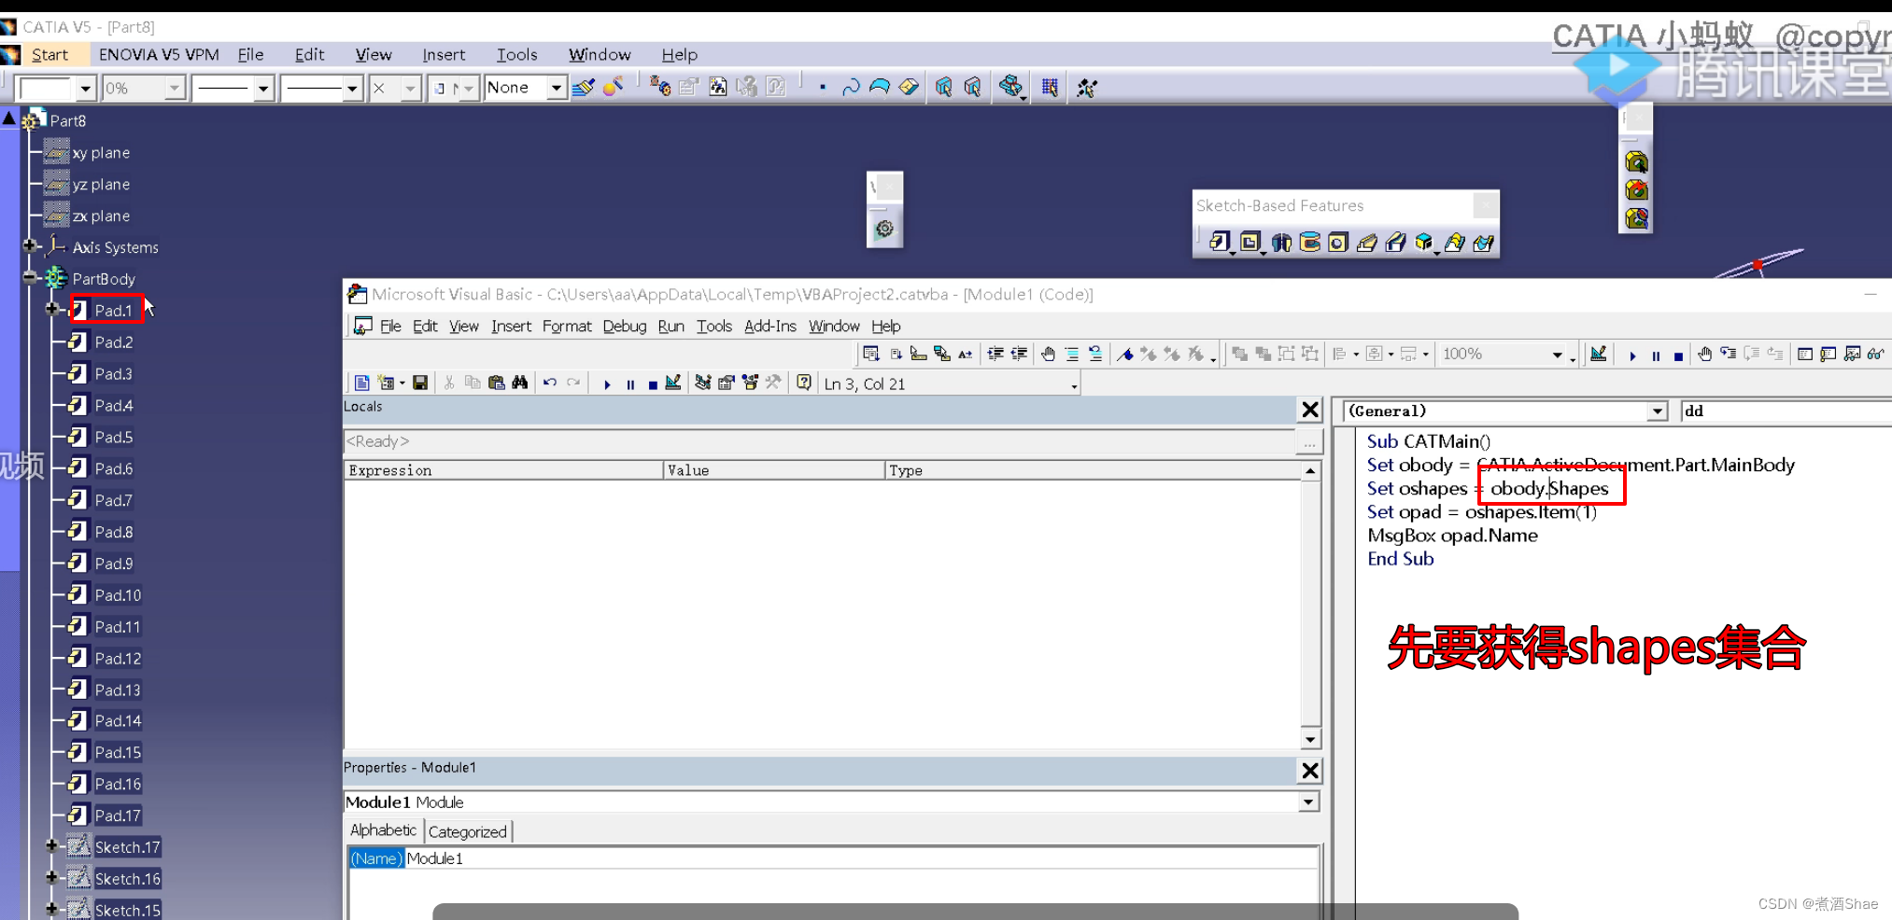Viewport: 1892px width, 920px height.
Task: Open the CATIA Start menu
Action: (49, 55)
